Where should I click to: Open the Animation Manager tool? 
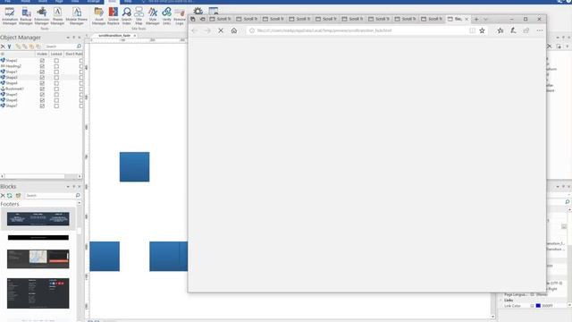pyautogui.click(x=10, y=16)
